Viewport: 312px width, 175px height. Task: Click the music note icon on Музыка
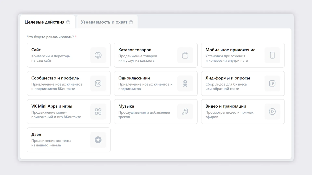click(x=185, y=111)
